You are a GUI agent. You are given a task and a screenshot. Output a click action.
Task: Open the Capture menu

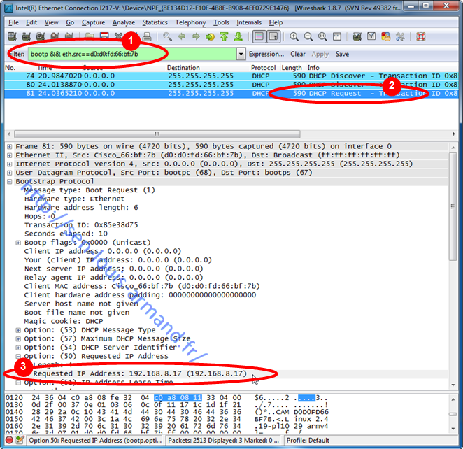[93, 22]
